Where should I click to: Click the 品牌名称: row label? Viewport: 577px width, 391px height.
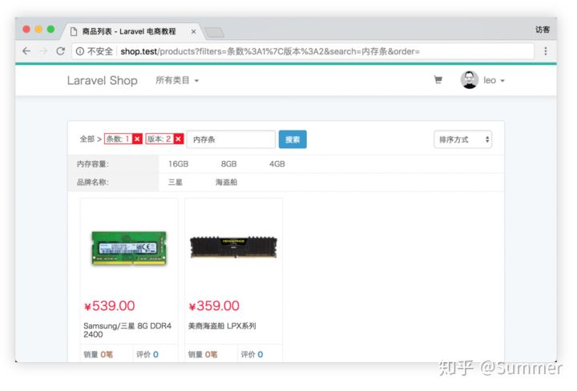93,182
